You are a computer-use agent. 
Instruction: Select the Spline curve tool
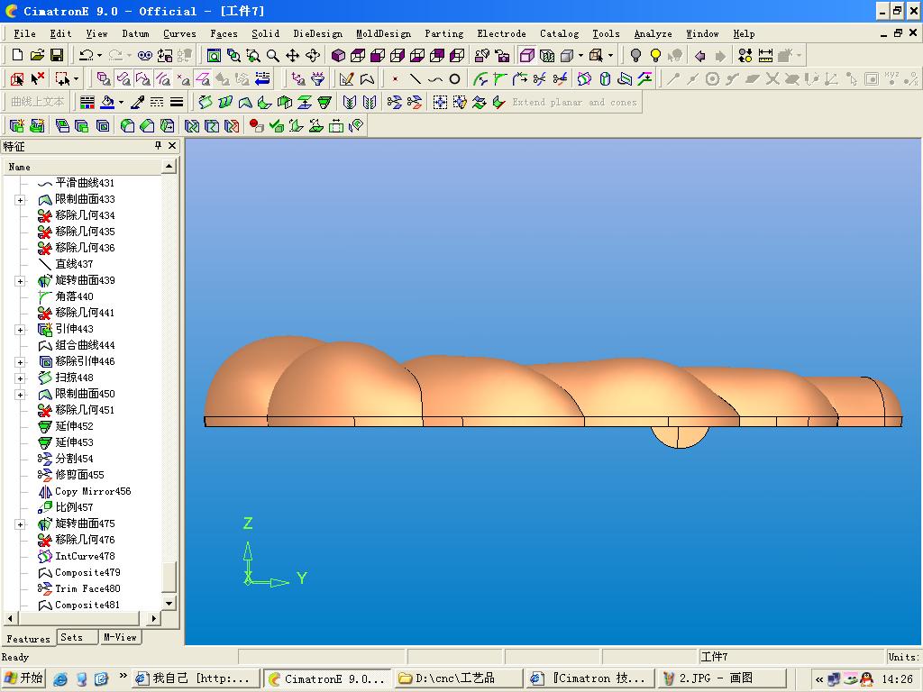coord(435,79)
